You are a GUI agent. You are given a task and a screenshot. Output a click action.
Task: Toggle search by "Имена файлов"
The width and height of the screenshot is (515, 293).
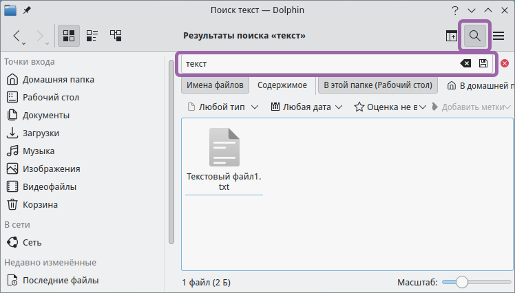pyautogui.click(x=215, y=85)
